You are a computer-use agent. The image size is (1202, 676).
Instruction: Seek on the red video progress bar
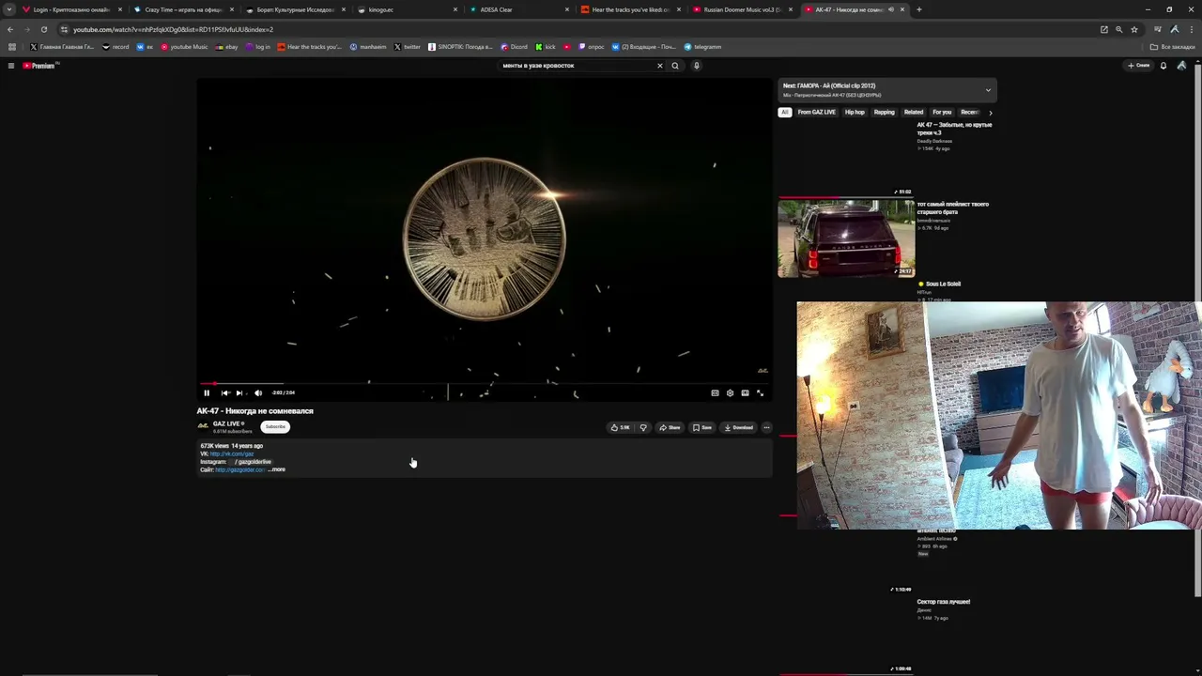(x=484, y=383)
